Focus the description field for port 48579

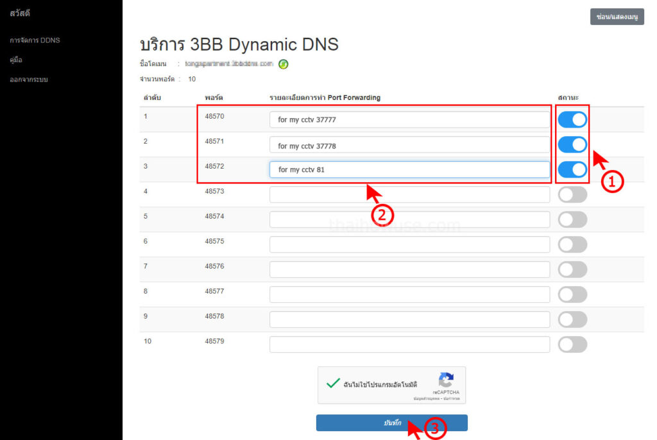(x=409, y=344)
